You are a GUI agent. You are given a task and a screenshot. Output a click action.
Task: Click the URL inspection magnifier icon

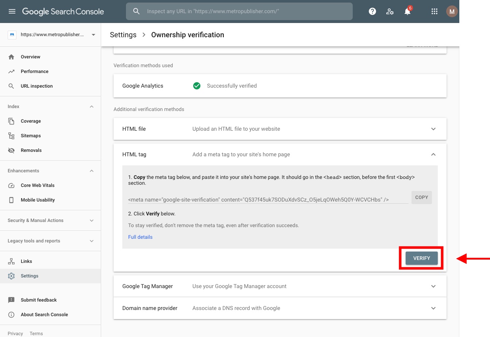11,86
